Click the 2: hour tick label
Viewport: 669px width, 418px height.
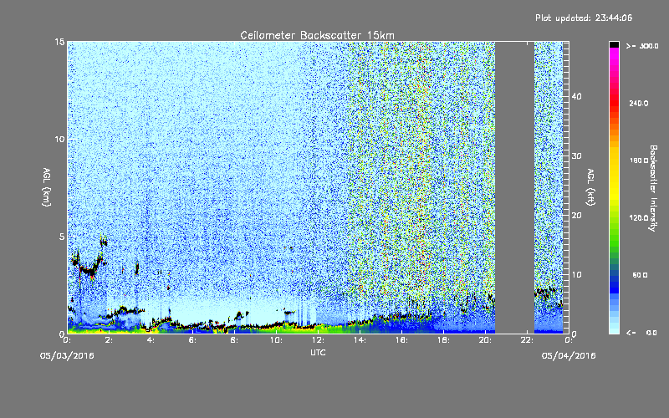(x=110, y=340)
